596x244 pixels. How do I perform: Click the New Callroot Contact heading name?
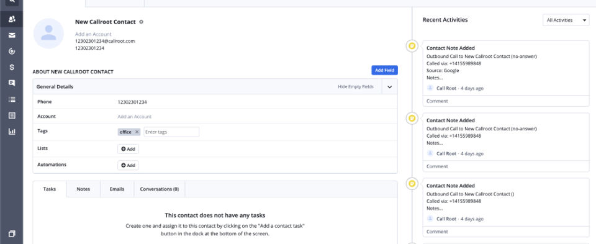[106, 22]
